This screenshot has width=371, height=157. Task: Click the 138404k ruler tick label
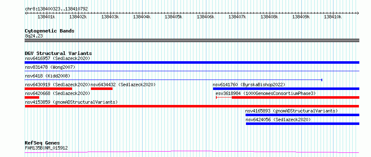coord(142,17)
